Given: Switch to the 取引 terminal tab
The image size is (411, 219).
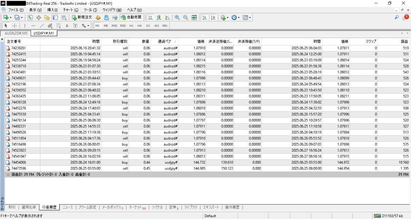Looking at the screenshot, I should tap(12, 207).
